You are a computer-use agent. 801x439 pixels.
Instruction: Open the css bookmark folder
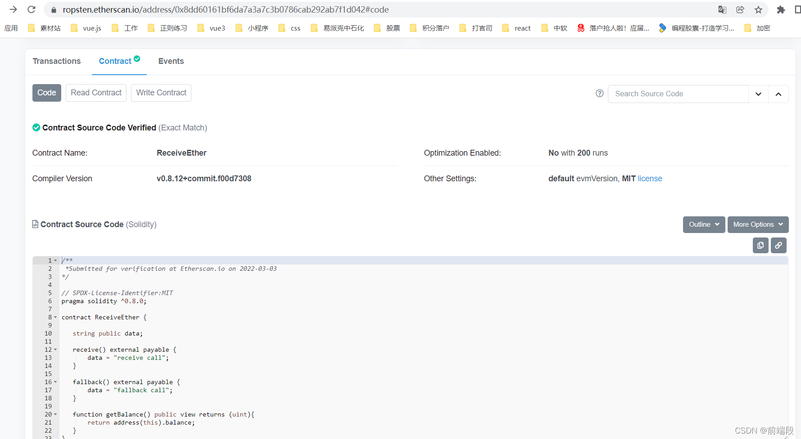tap(289, 28)
